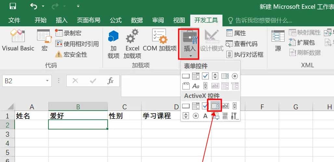Choose the ActiveX Command Button control

point(186,106)
